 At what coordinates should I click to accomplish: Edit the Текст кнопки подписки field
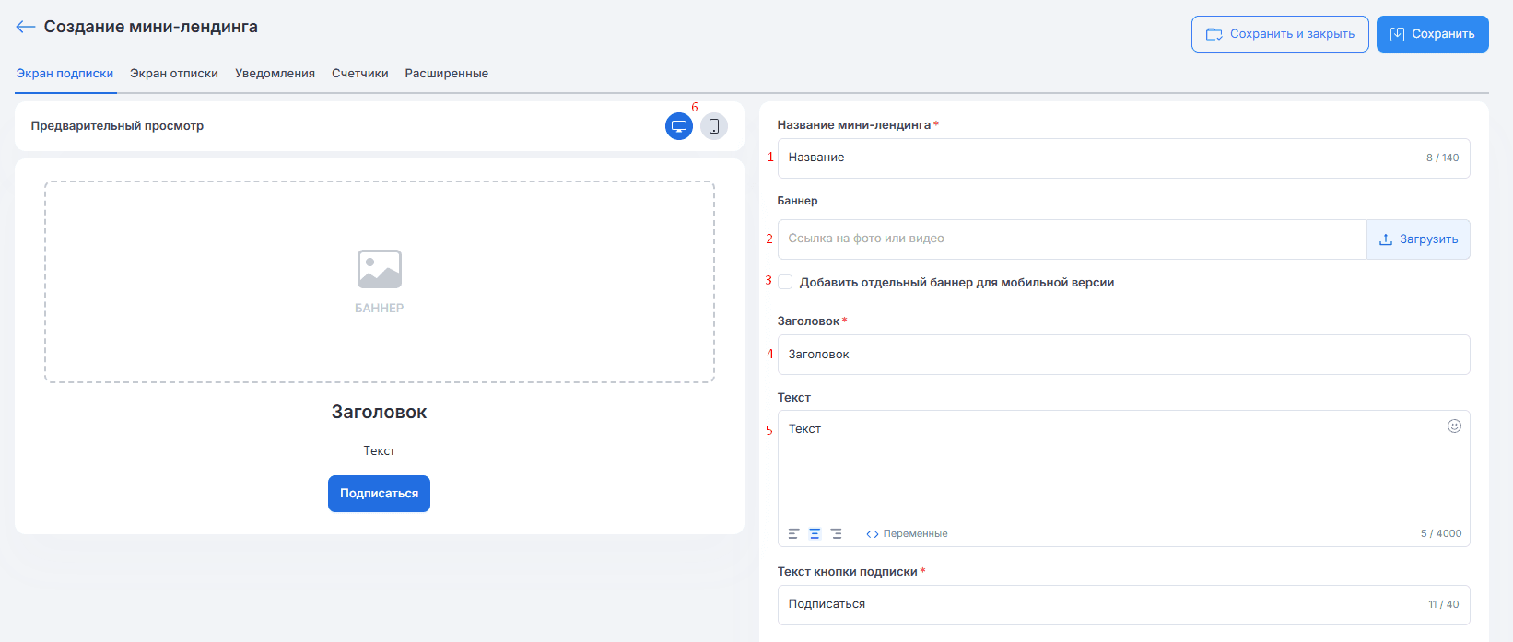pyautogui.click(x=1123, y=605)
